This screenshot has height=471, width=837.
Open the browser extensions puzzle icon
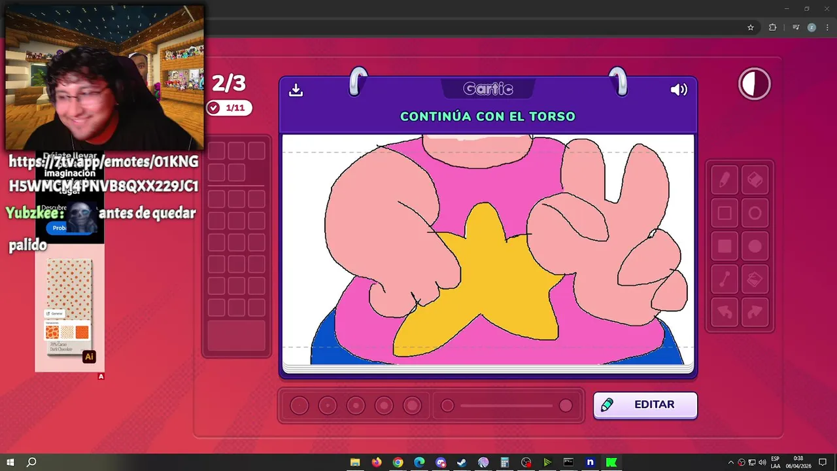pos(772,27)
